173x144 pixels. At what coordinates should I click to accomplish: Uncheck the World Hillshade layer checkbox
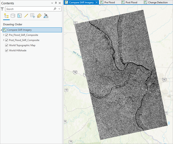(x=7, y=50)
